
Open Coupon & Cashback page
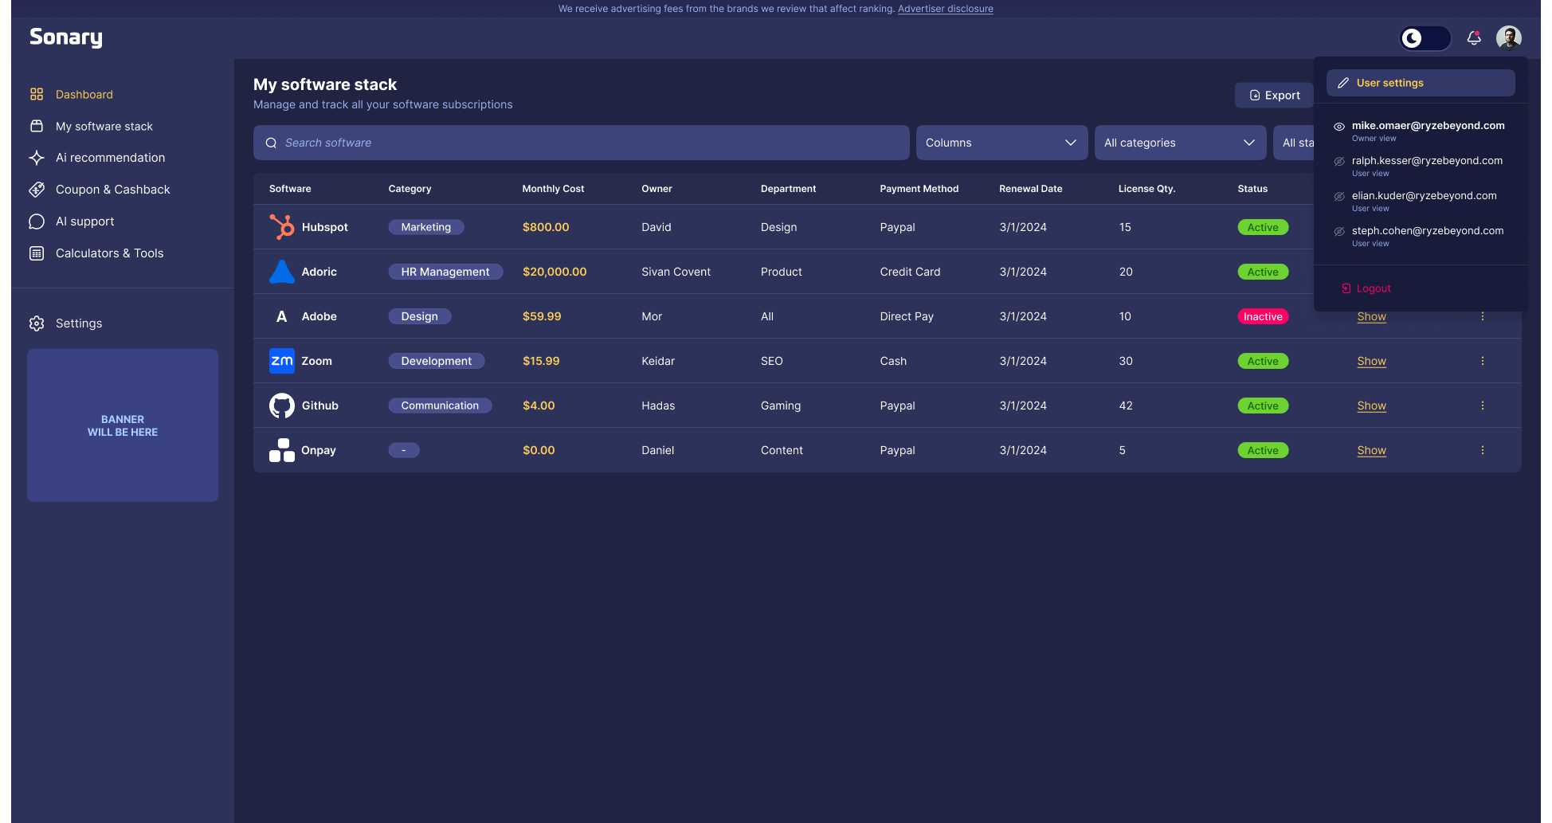[x=112, y=190]
